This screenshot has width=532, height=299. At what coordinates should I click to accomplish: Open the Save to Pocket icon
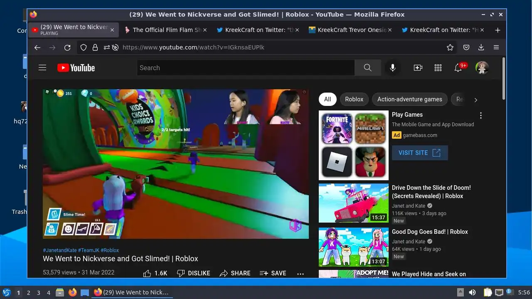(x=466, y=47)
